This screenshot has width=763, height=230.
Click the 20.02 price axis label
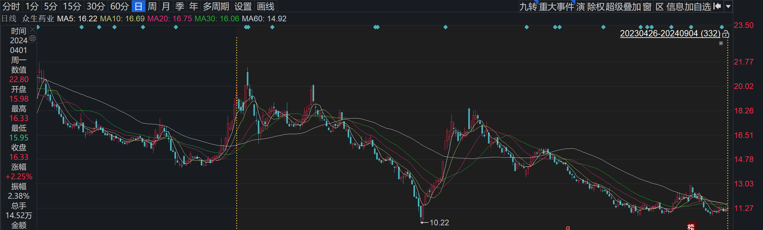(x=744, y=86)
